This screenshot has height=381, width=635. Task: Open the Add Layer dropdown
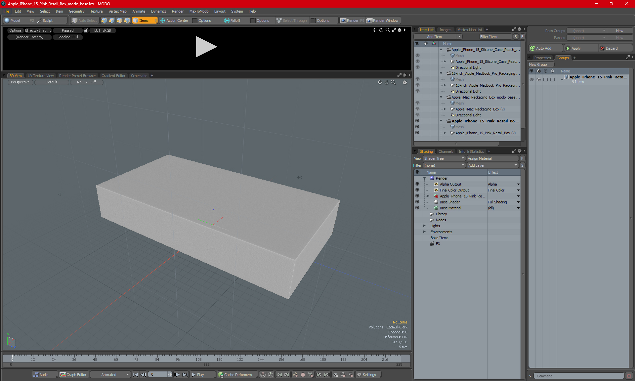point(492,165)
